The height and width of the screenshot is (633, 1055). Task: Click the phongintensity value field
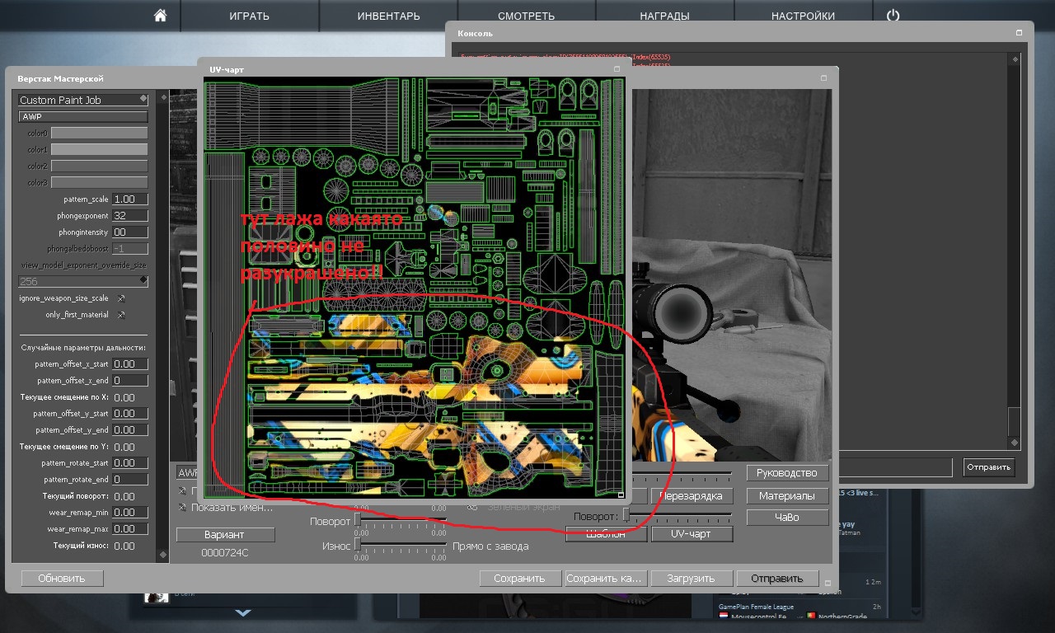pyautogui.click(x=130, y=232)
